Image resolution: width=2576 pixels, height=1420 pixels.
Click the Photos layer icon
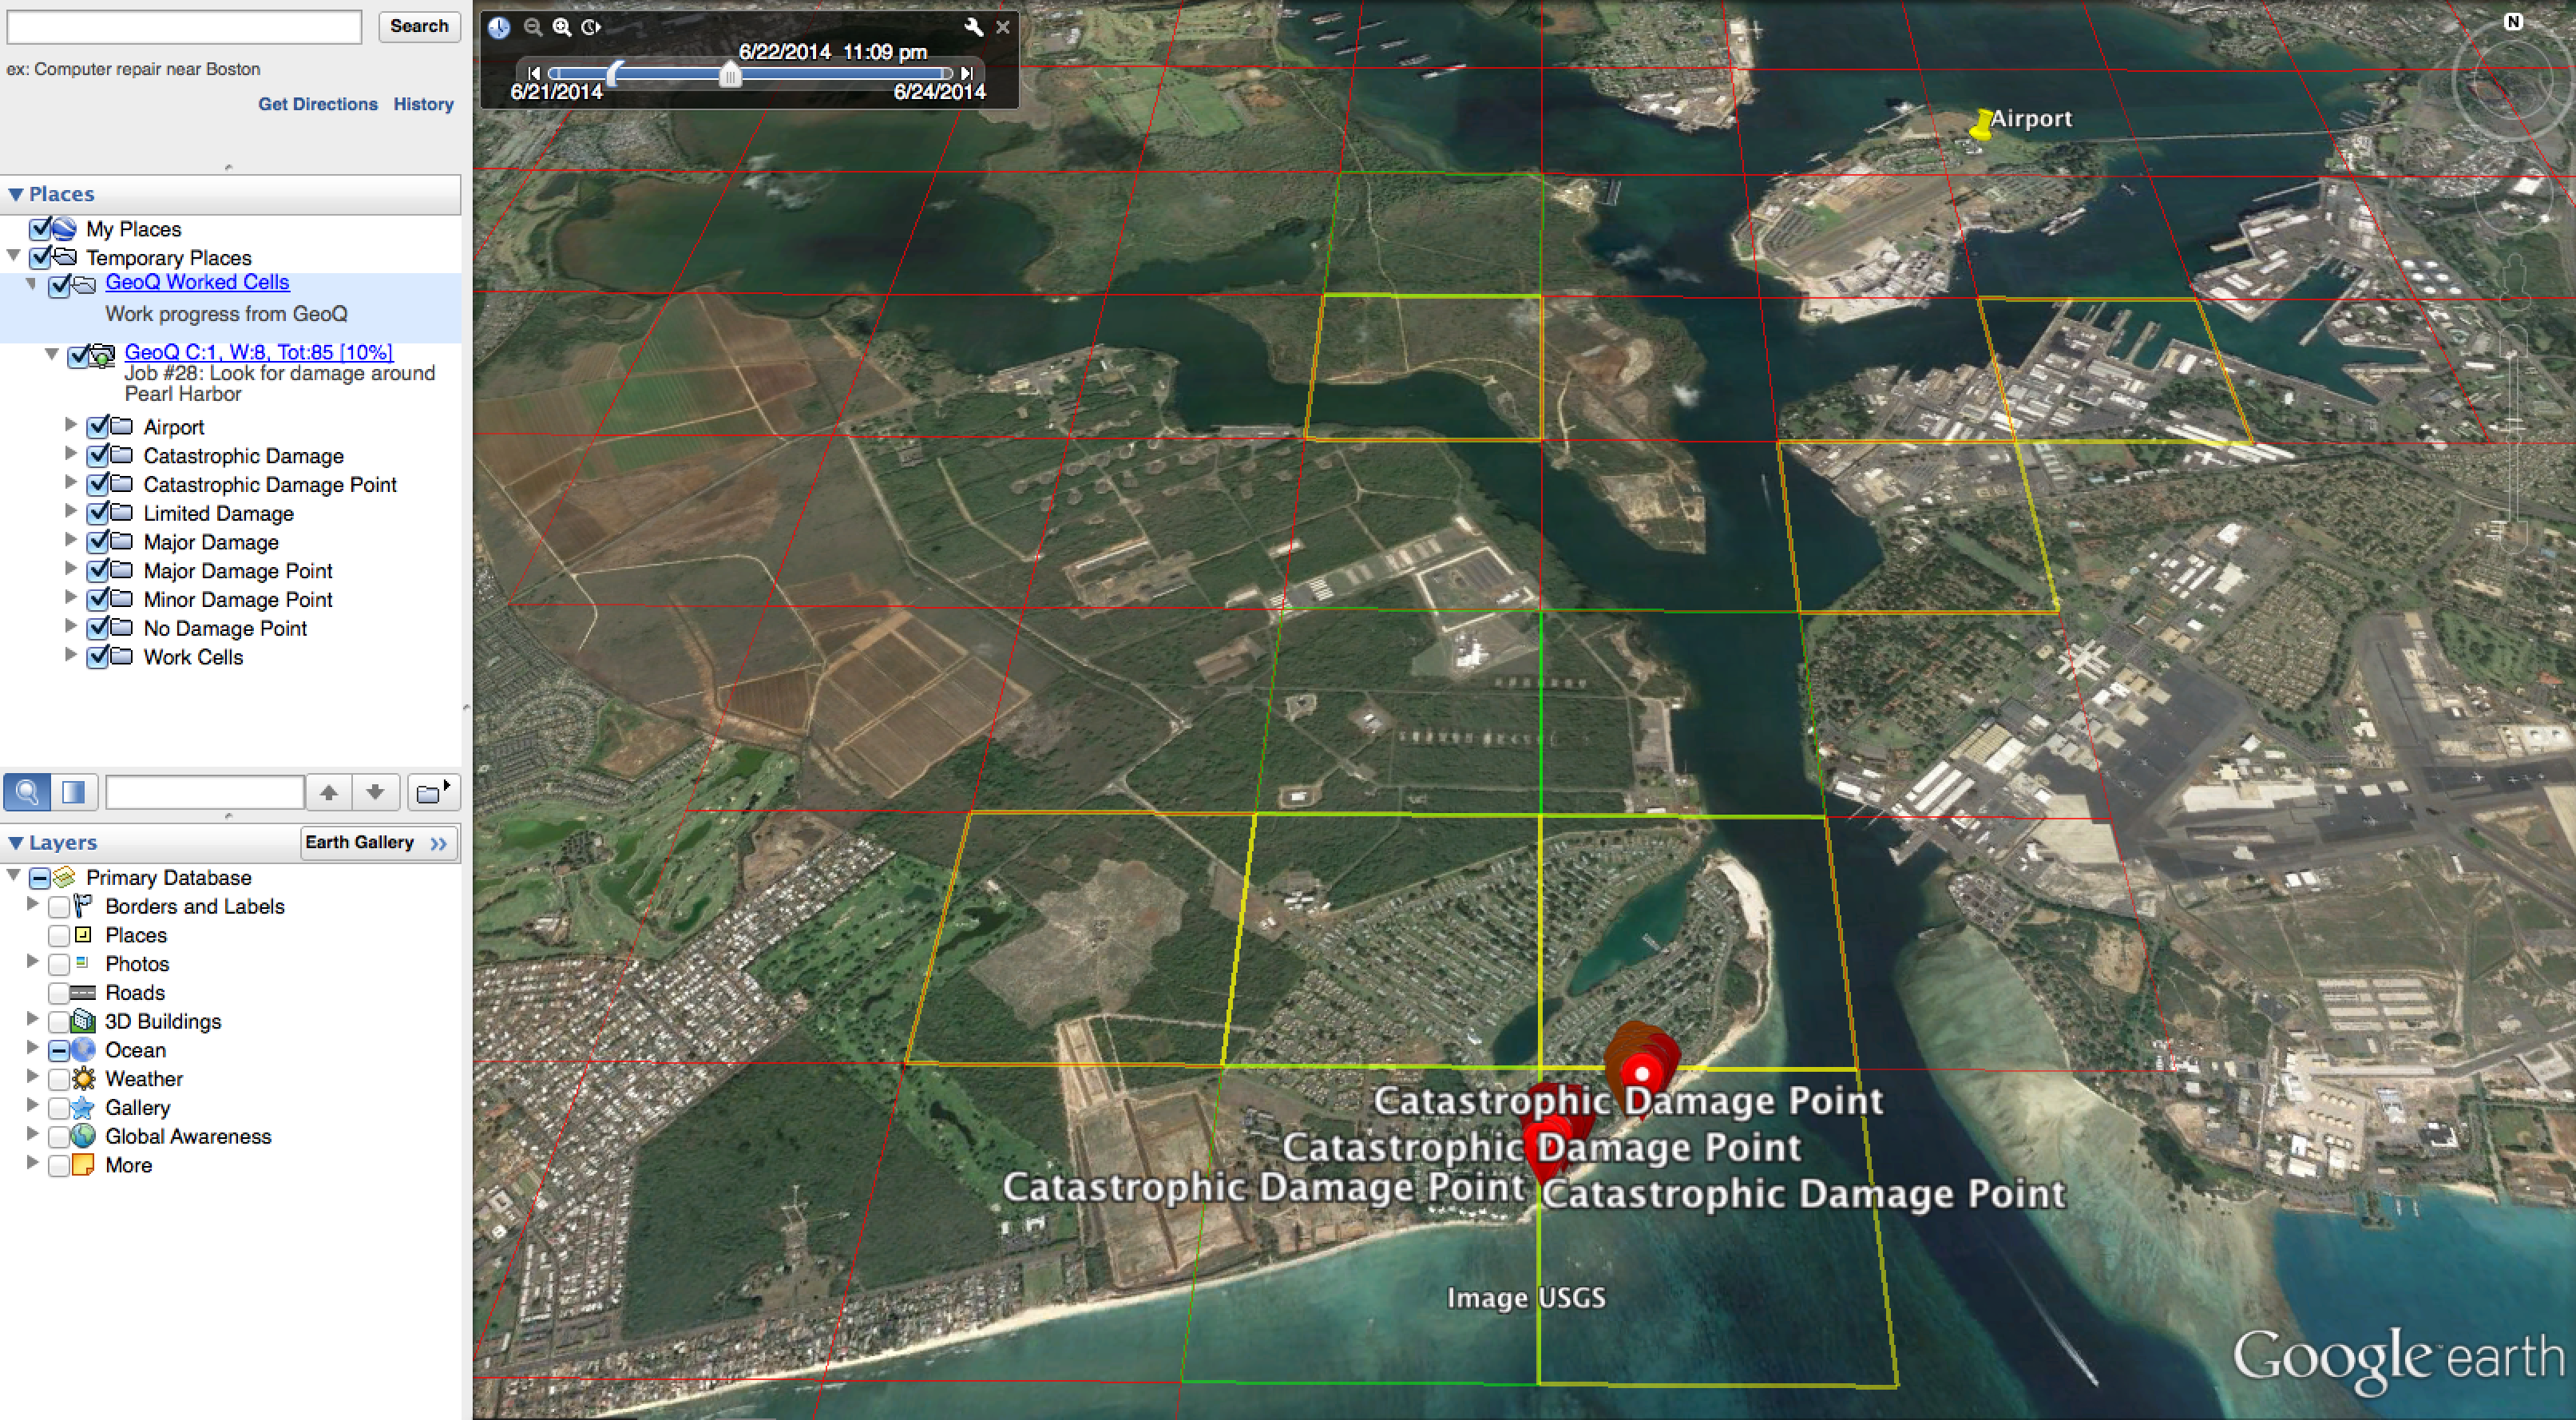point(83,963)
